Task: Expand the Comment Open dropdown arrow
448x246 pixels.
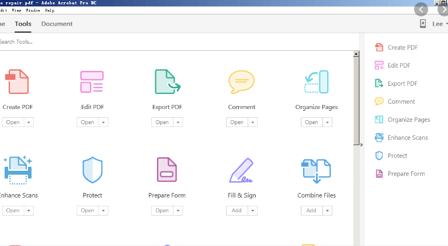Action: coord(252,122)
